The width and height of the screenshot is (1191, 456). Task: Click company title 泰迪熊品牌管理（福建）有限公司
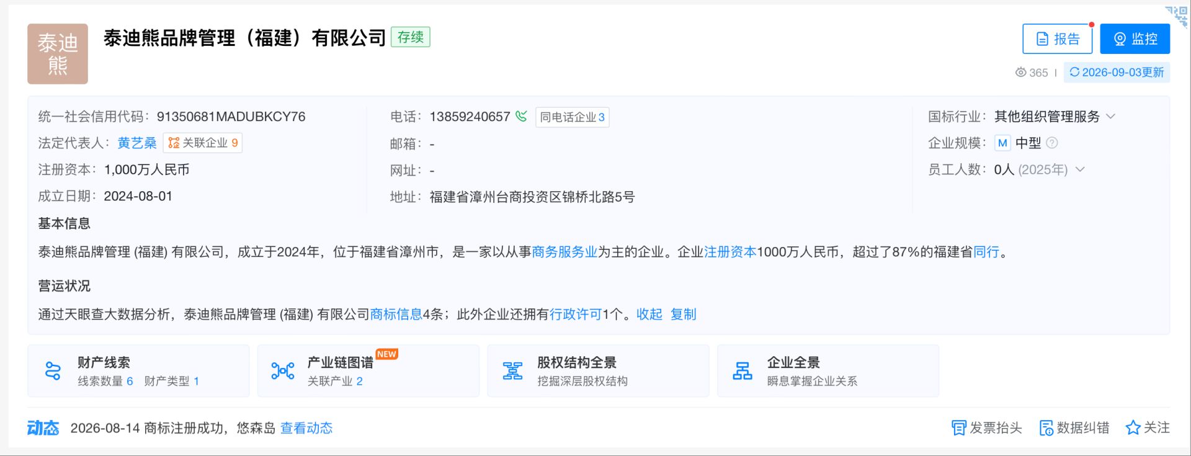click(245, 38)
